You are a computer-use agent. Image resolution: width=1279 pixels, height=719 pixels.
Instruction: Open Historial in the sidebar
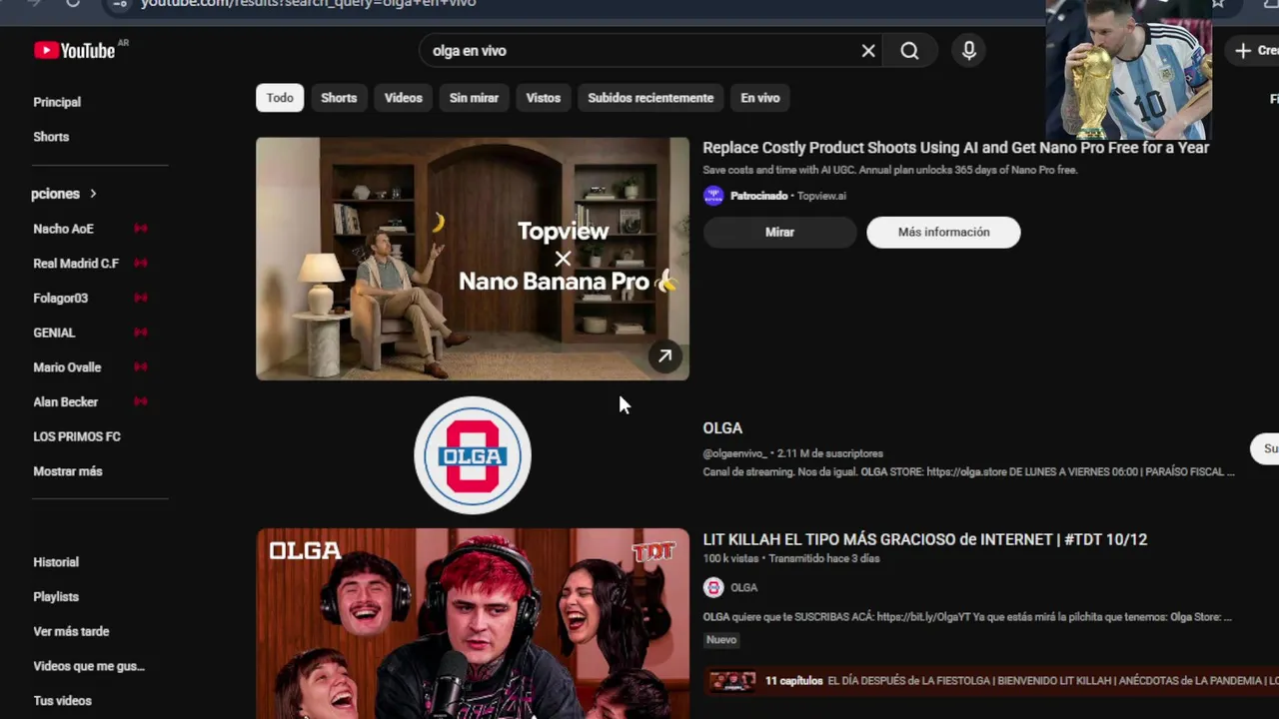pyautogui.click(x=56, y=562)
